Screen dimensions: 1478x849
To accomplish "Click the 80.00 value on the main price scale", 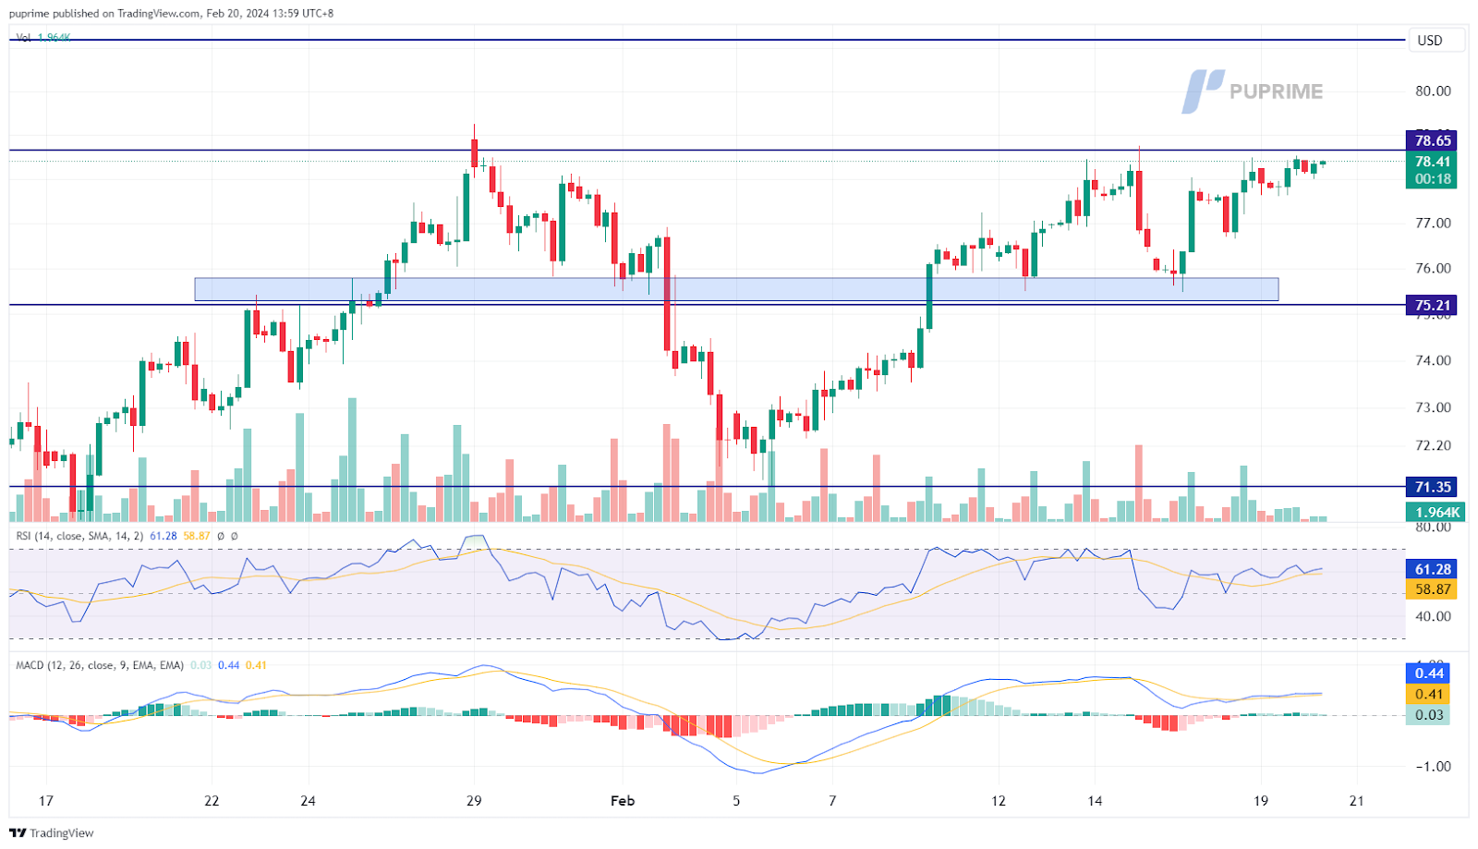I will pos(1433,91).
